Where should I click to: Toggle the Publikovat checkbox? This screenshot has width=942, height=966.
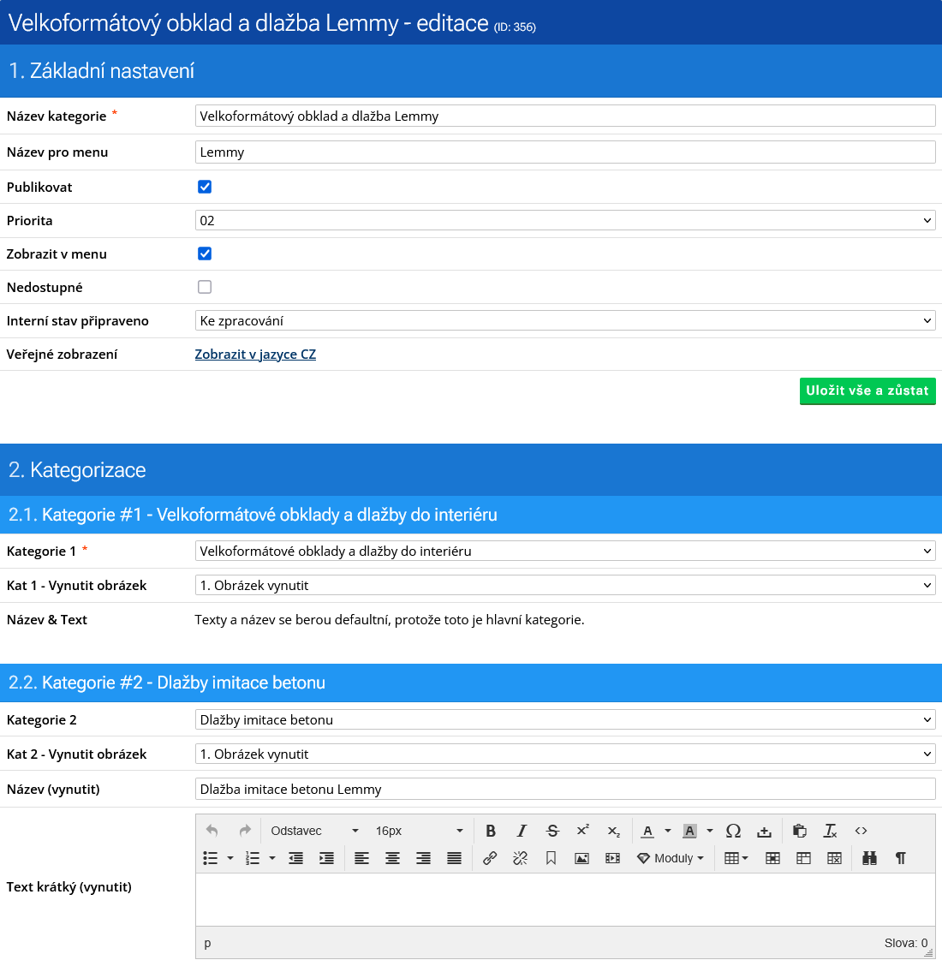tap(205, 187)
